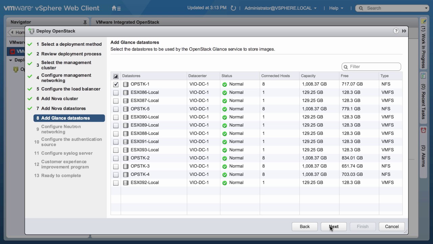Click the double-arrow minimize icon in dialog header
433x244 pixels.
pos(404,31)
